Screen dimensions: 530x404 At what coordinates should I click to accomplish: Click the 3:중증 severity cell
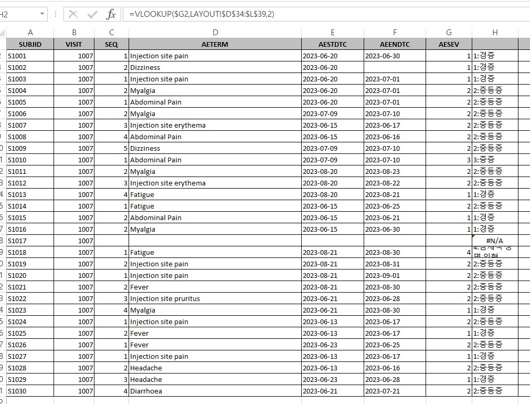(x=495, y=160)
